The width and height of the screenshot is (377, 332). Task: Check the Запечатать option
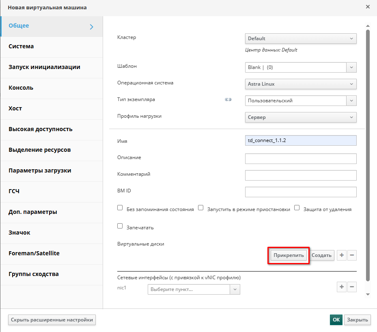pos(120,226)
